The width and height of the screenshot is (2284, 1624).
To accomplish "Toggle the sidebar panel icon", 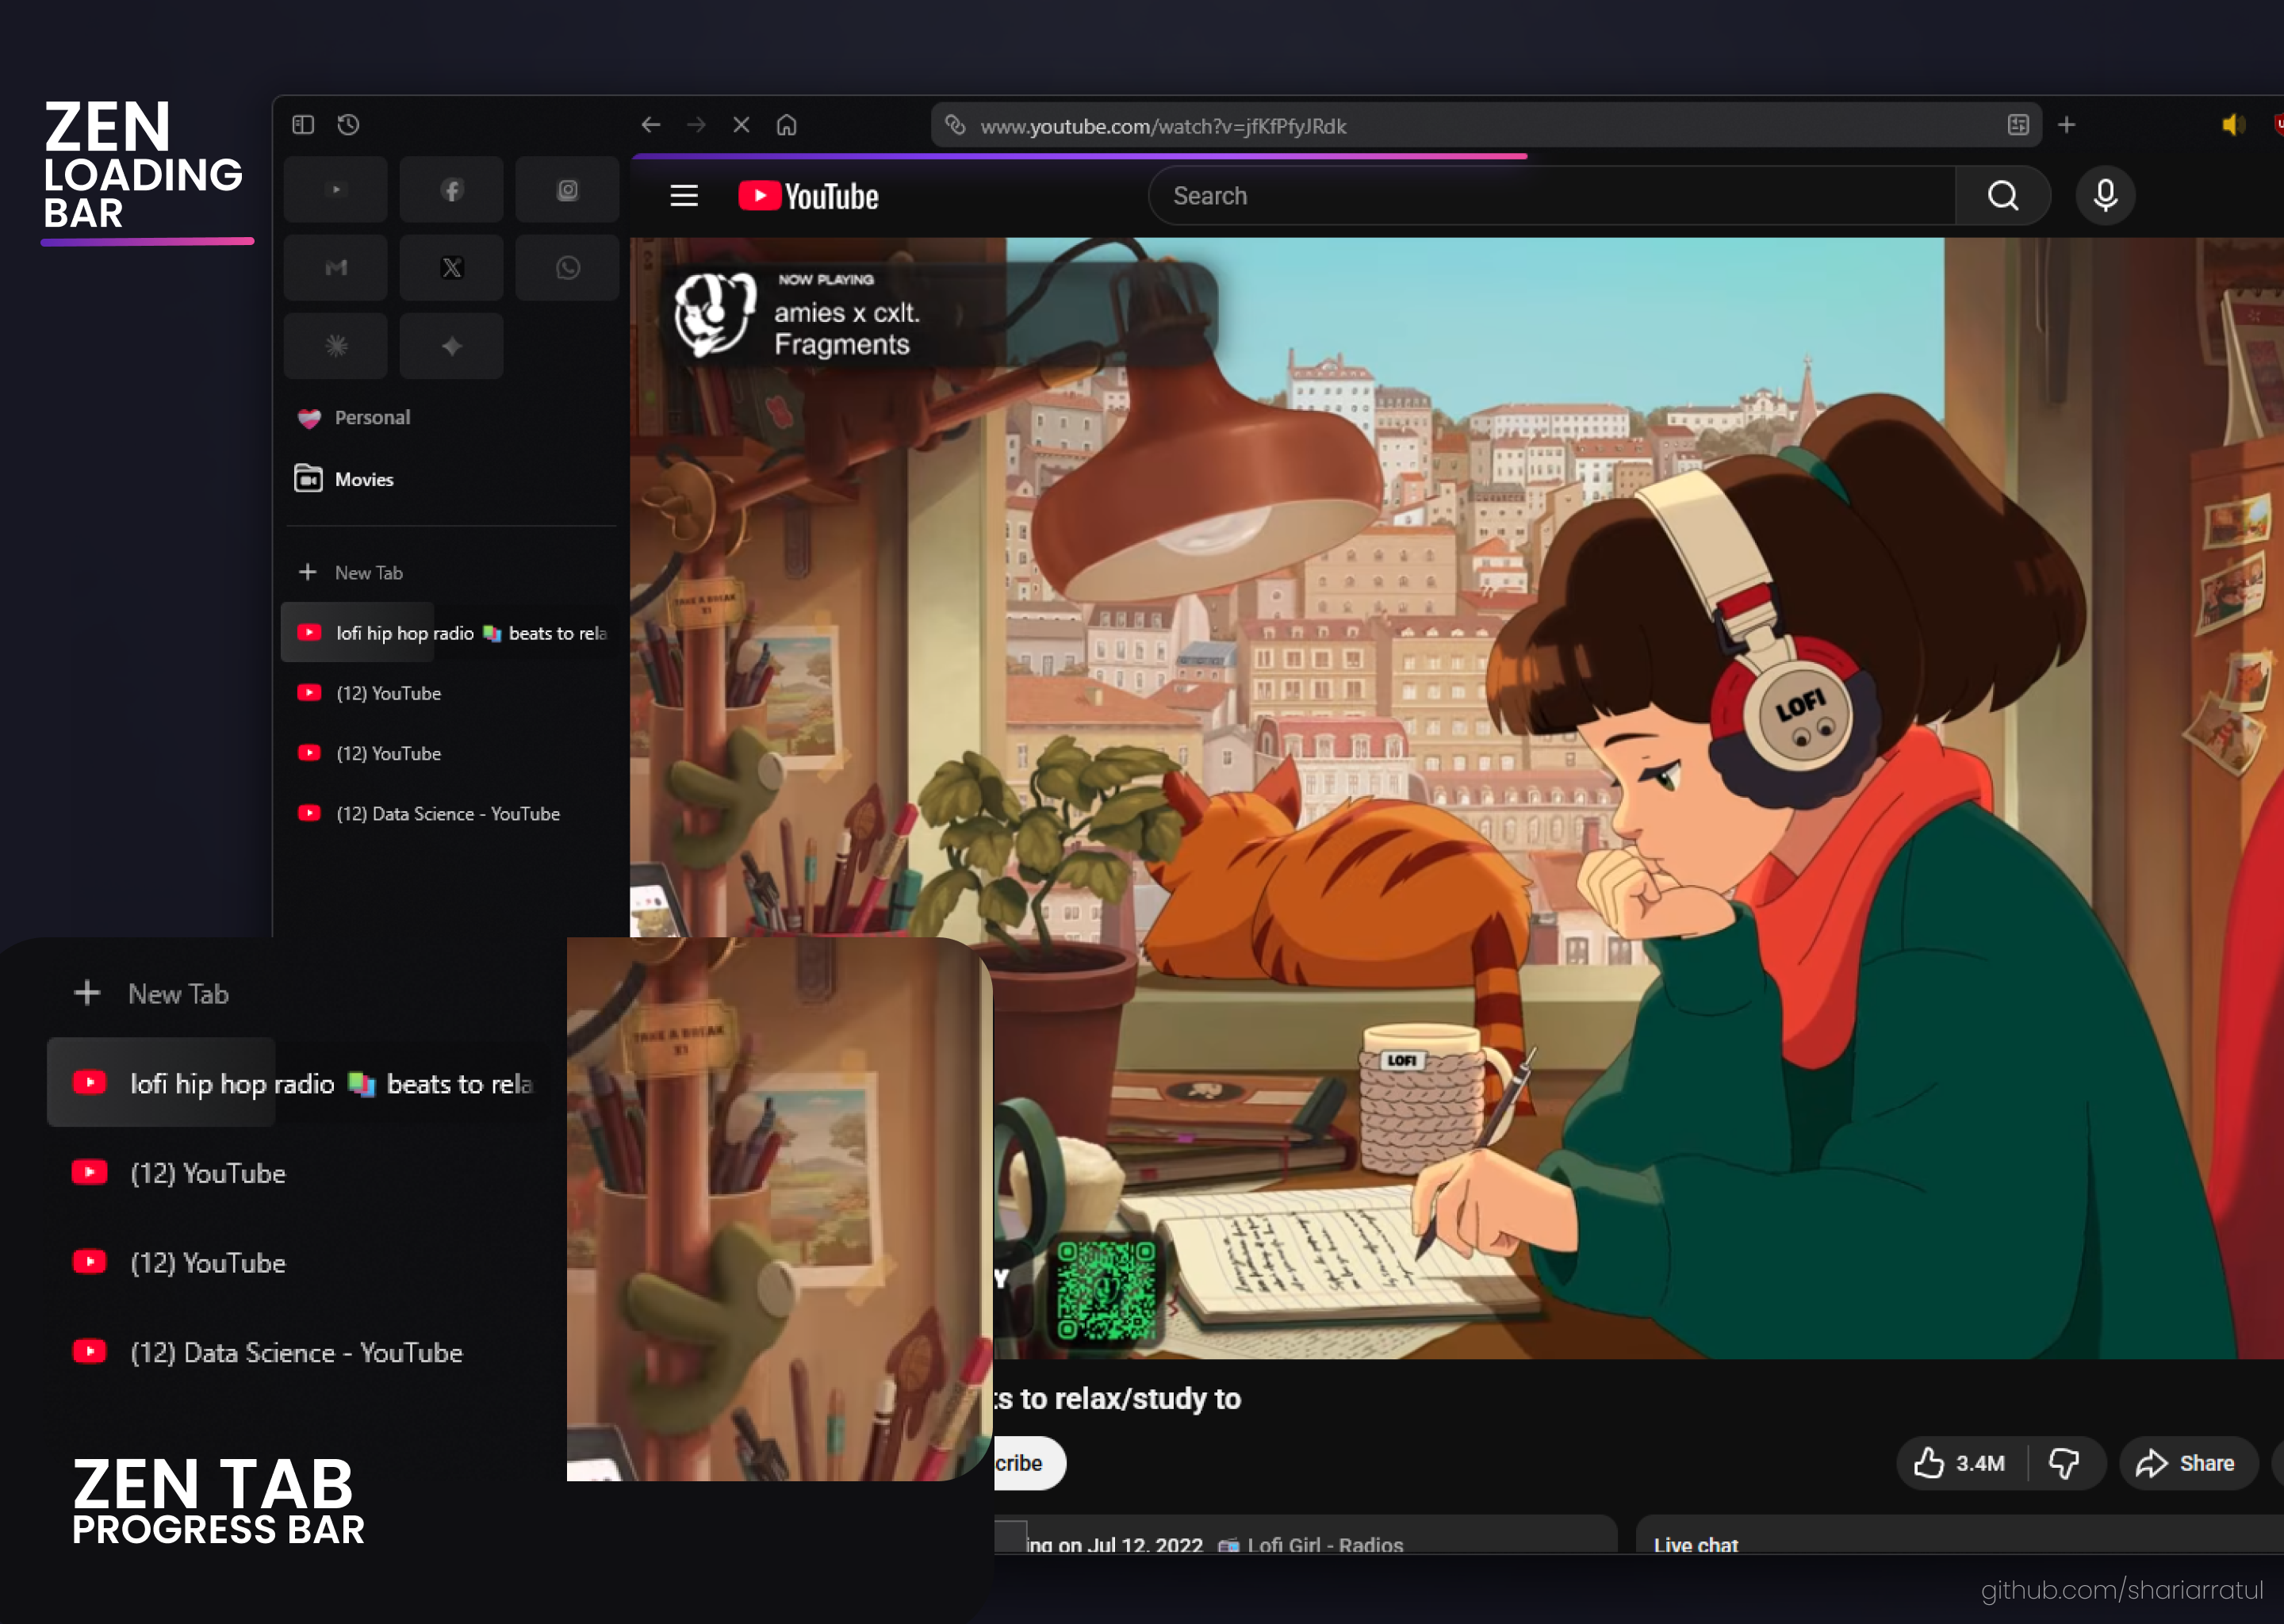I will point(303,125).
